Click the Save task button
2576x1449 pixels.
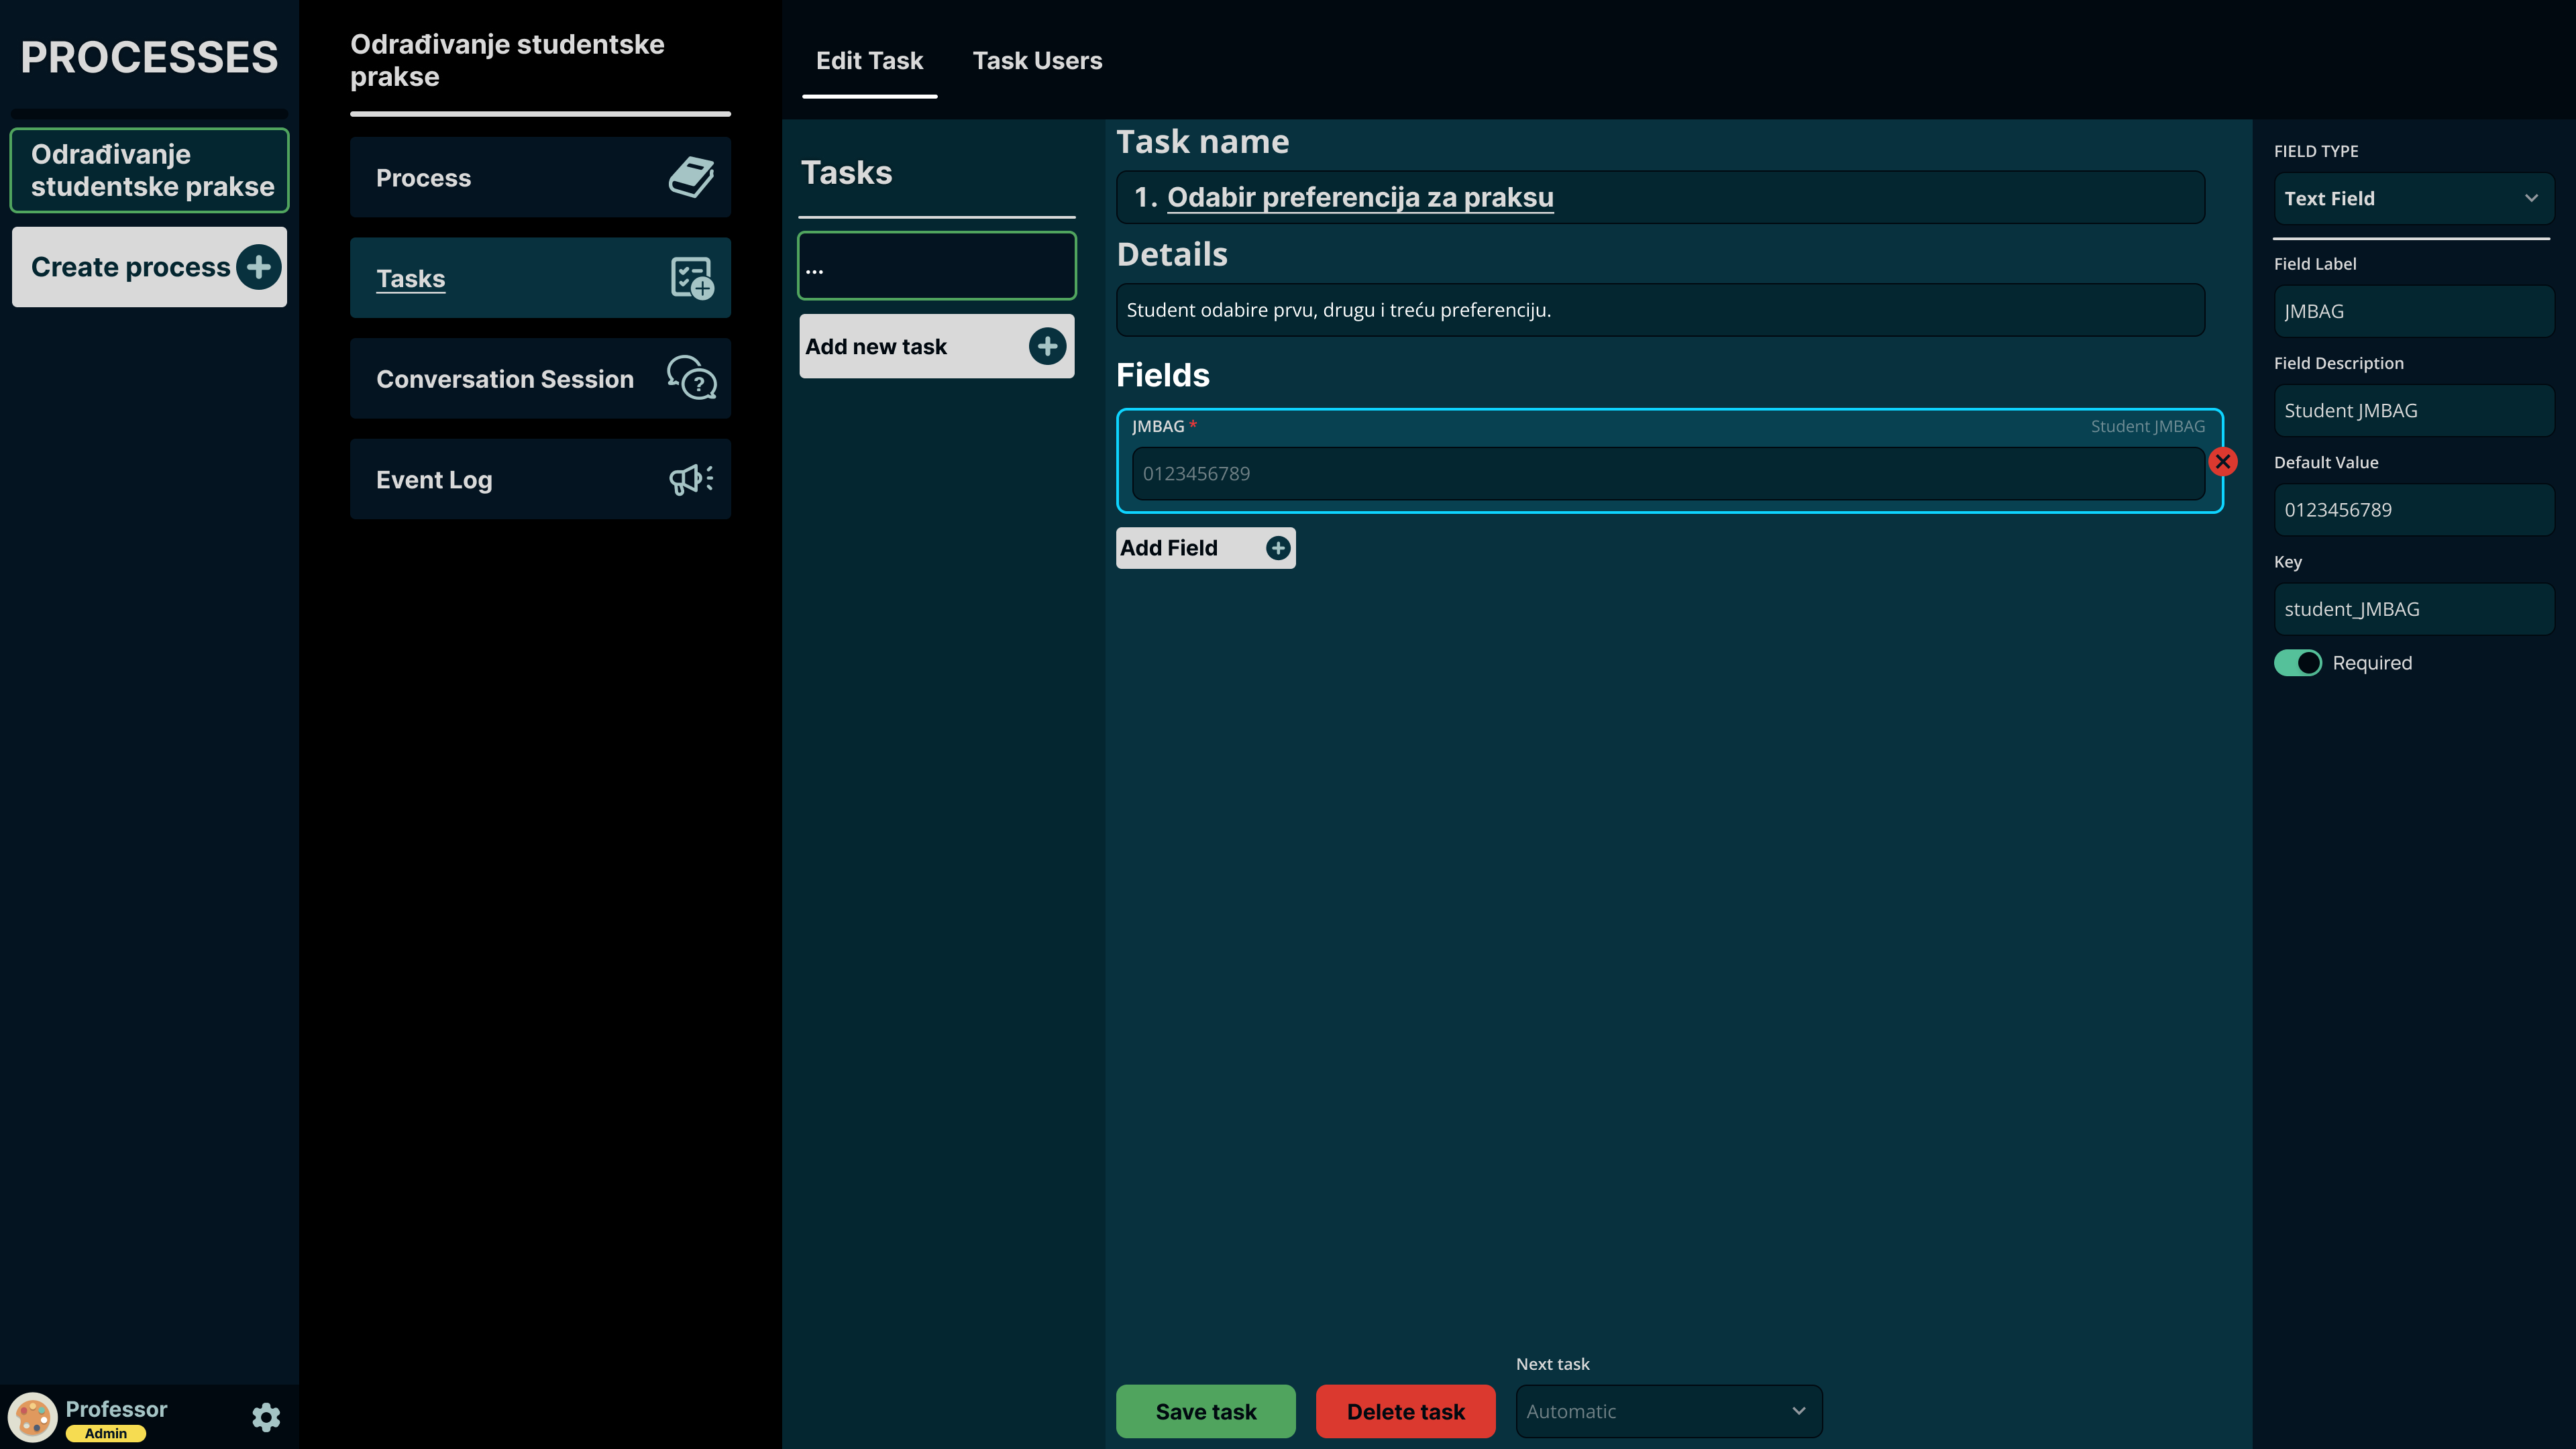[x=1205, y=1411]
